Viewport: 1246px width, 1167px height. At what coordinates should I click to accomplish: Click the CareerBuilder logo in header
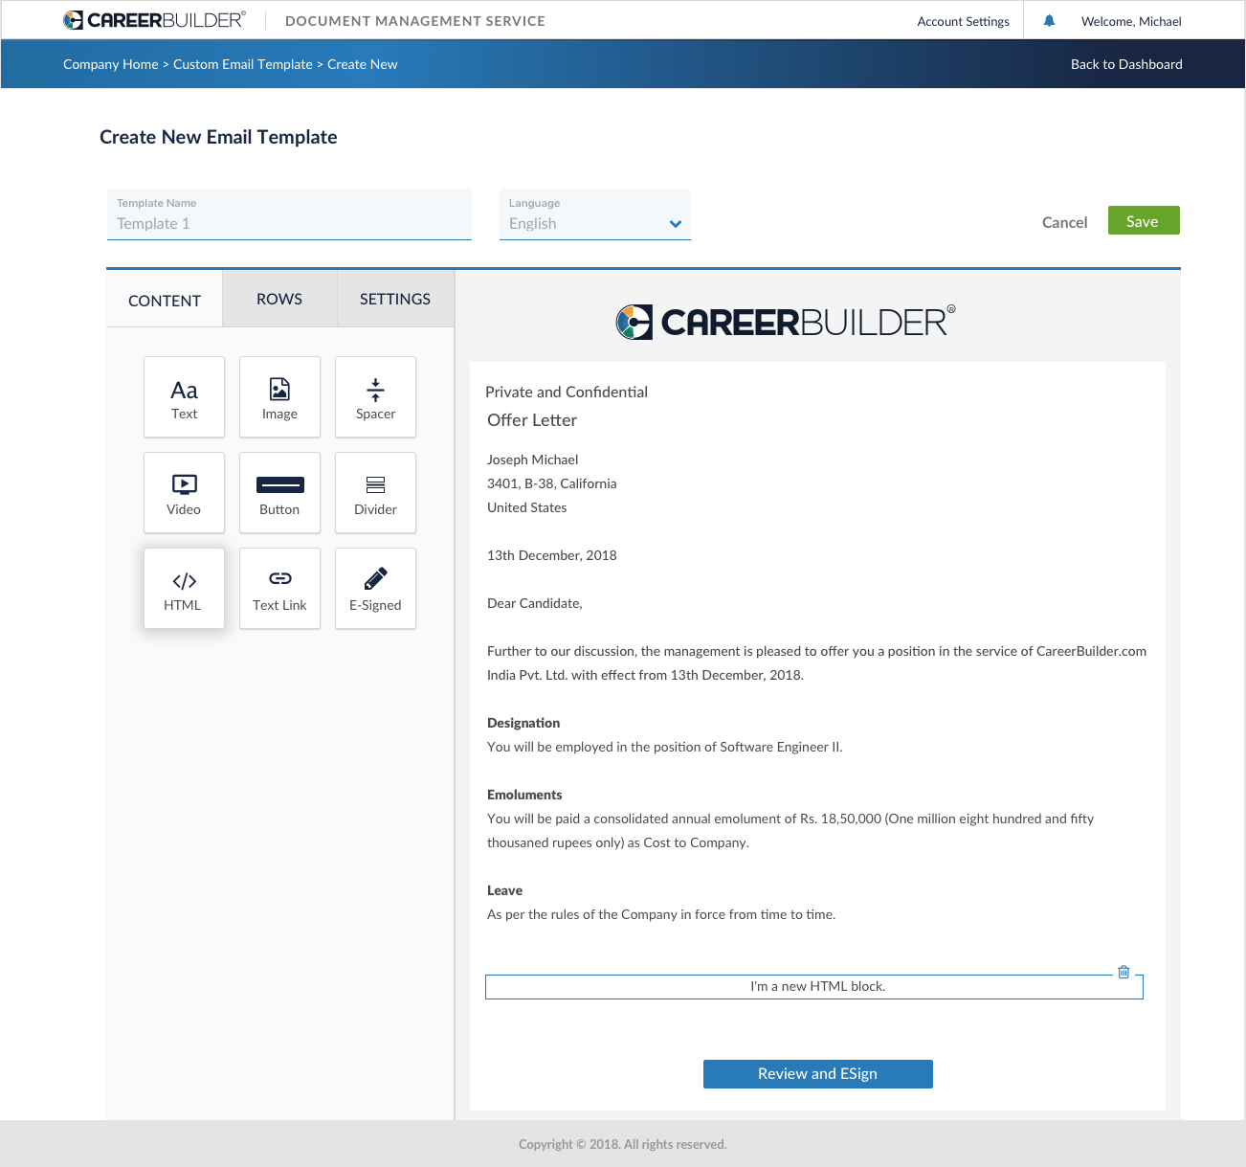(154, 20)
